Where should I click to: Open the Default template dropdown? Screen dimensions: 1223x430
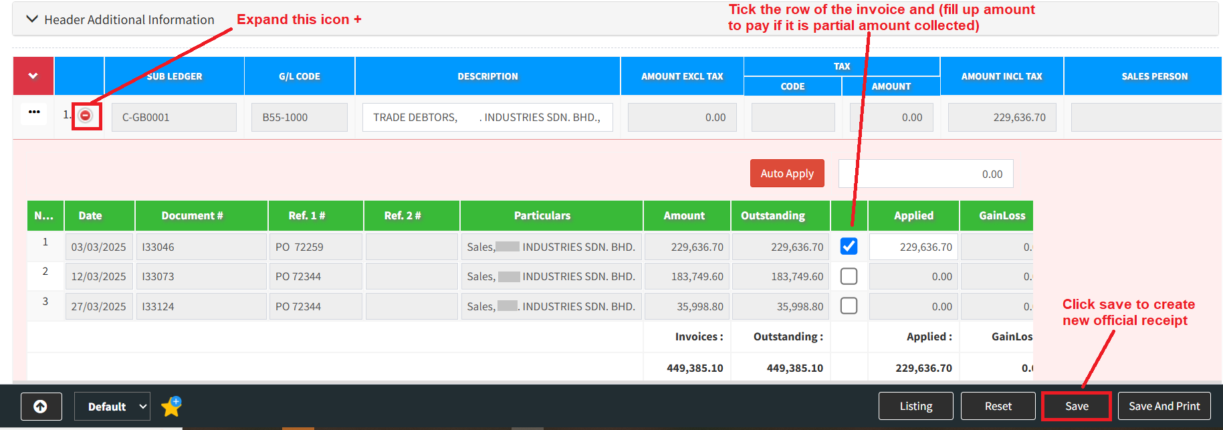112,407
